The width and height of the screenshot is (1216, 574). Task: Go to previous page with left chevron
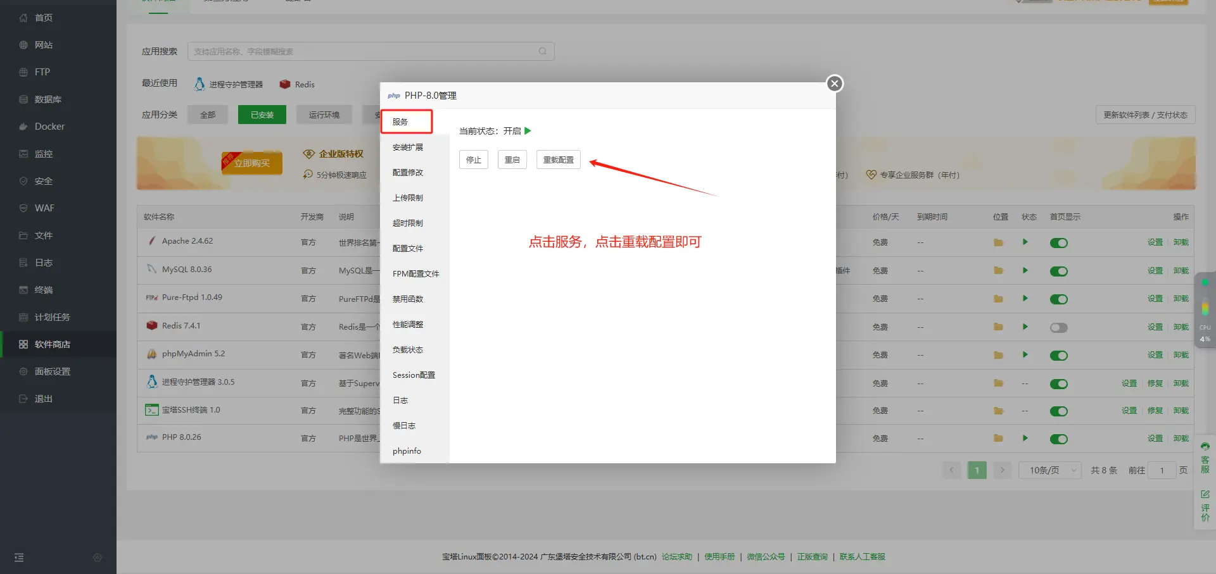click(951, 470)
